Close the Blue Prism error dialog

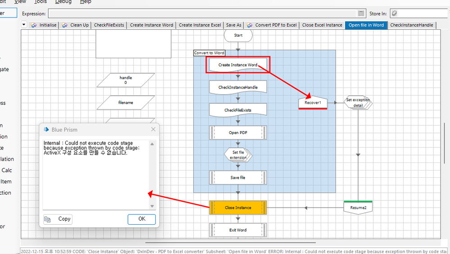153,129
